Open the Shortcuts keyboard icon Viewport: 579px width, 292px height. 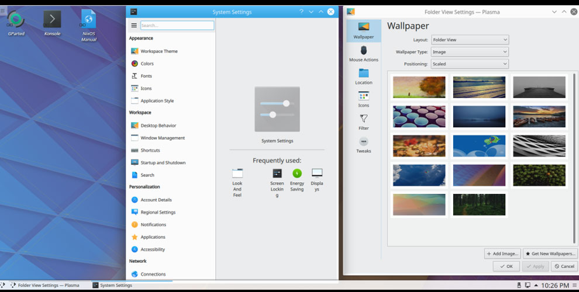tap(135, 151)
